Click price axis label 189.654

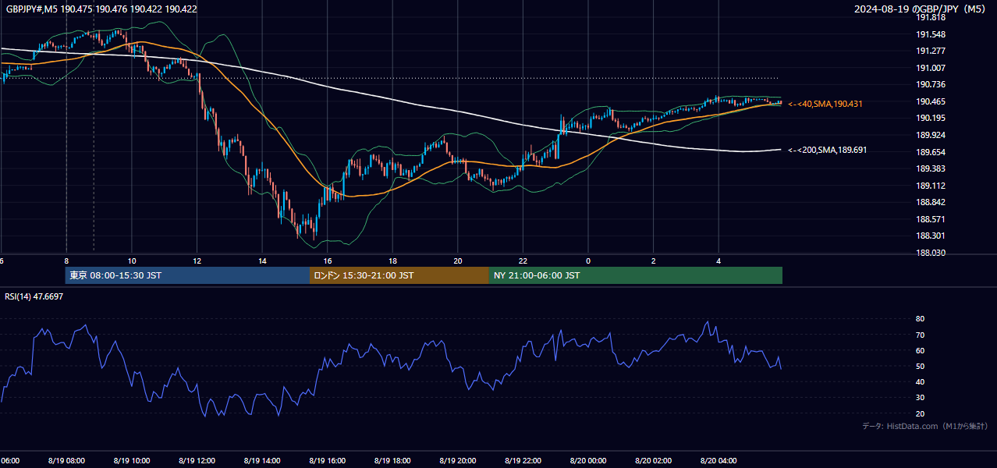931,152
